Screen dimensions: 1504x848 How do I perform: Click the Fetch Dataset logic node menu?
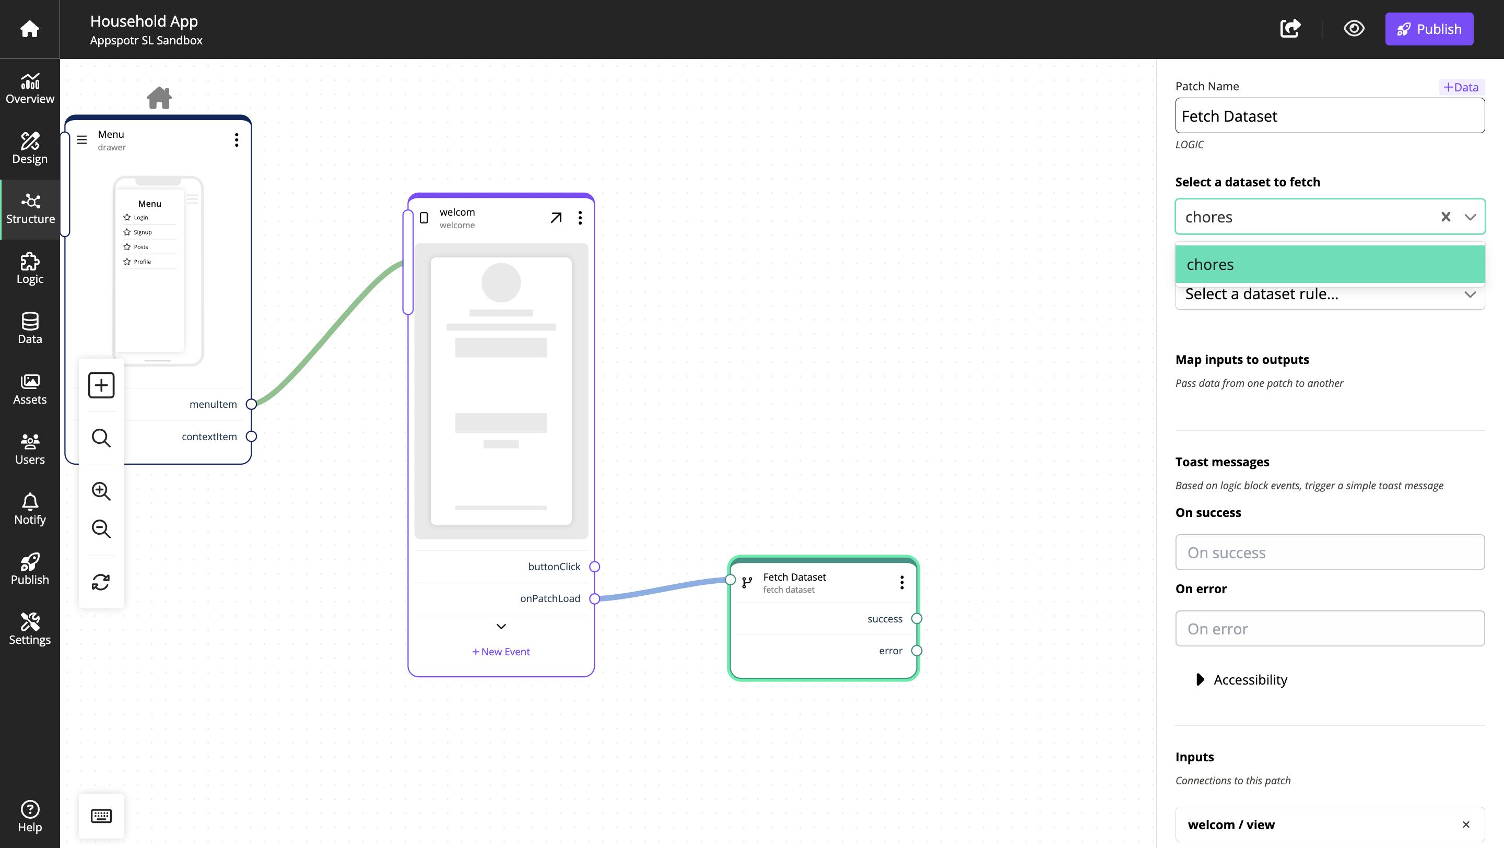pos(900,582)
